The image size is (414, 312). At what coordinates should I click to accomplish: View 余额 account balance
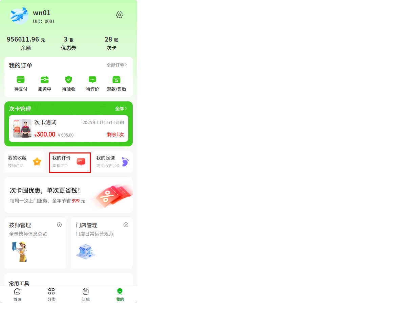(26, 43)
